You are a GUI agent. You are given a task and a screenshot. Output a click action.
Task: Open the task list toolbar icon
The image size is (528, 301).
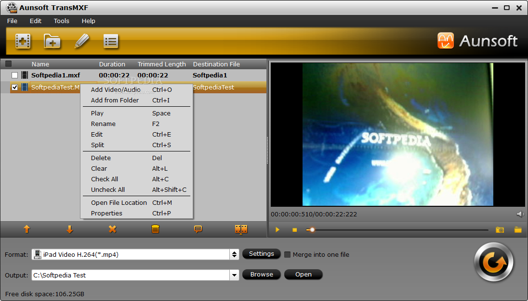[111, 41]
